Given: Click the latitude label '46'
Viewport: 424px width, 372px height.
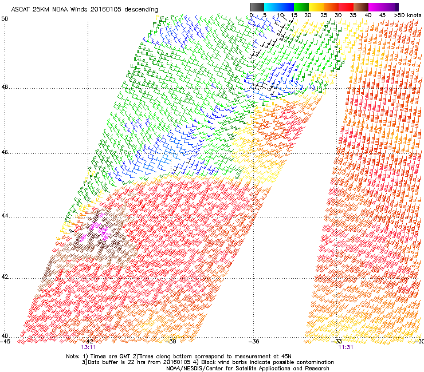Looking at the screenshot, I should pos(5,152).
